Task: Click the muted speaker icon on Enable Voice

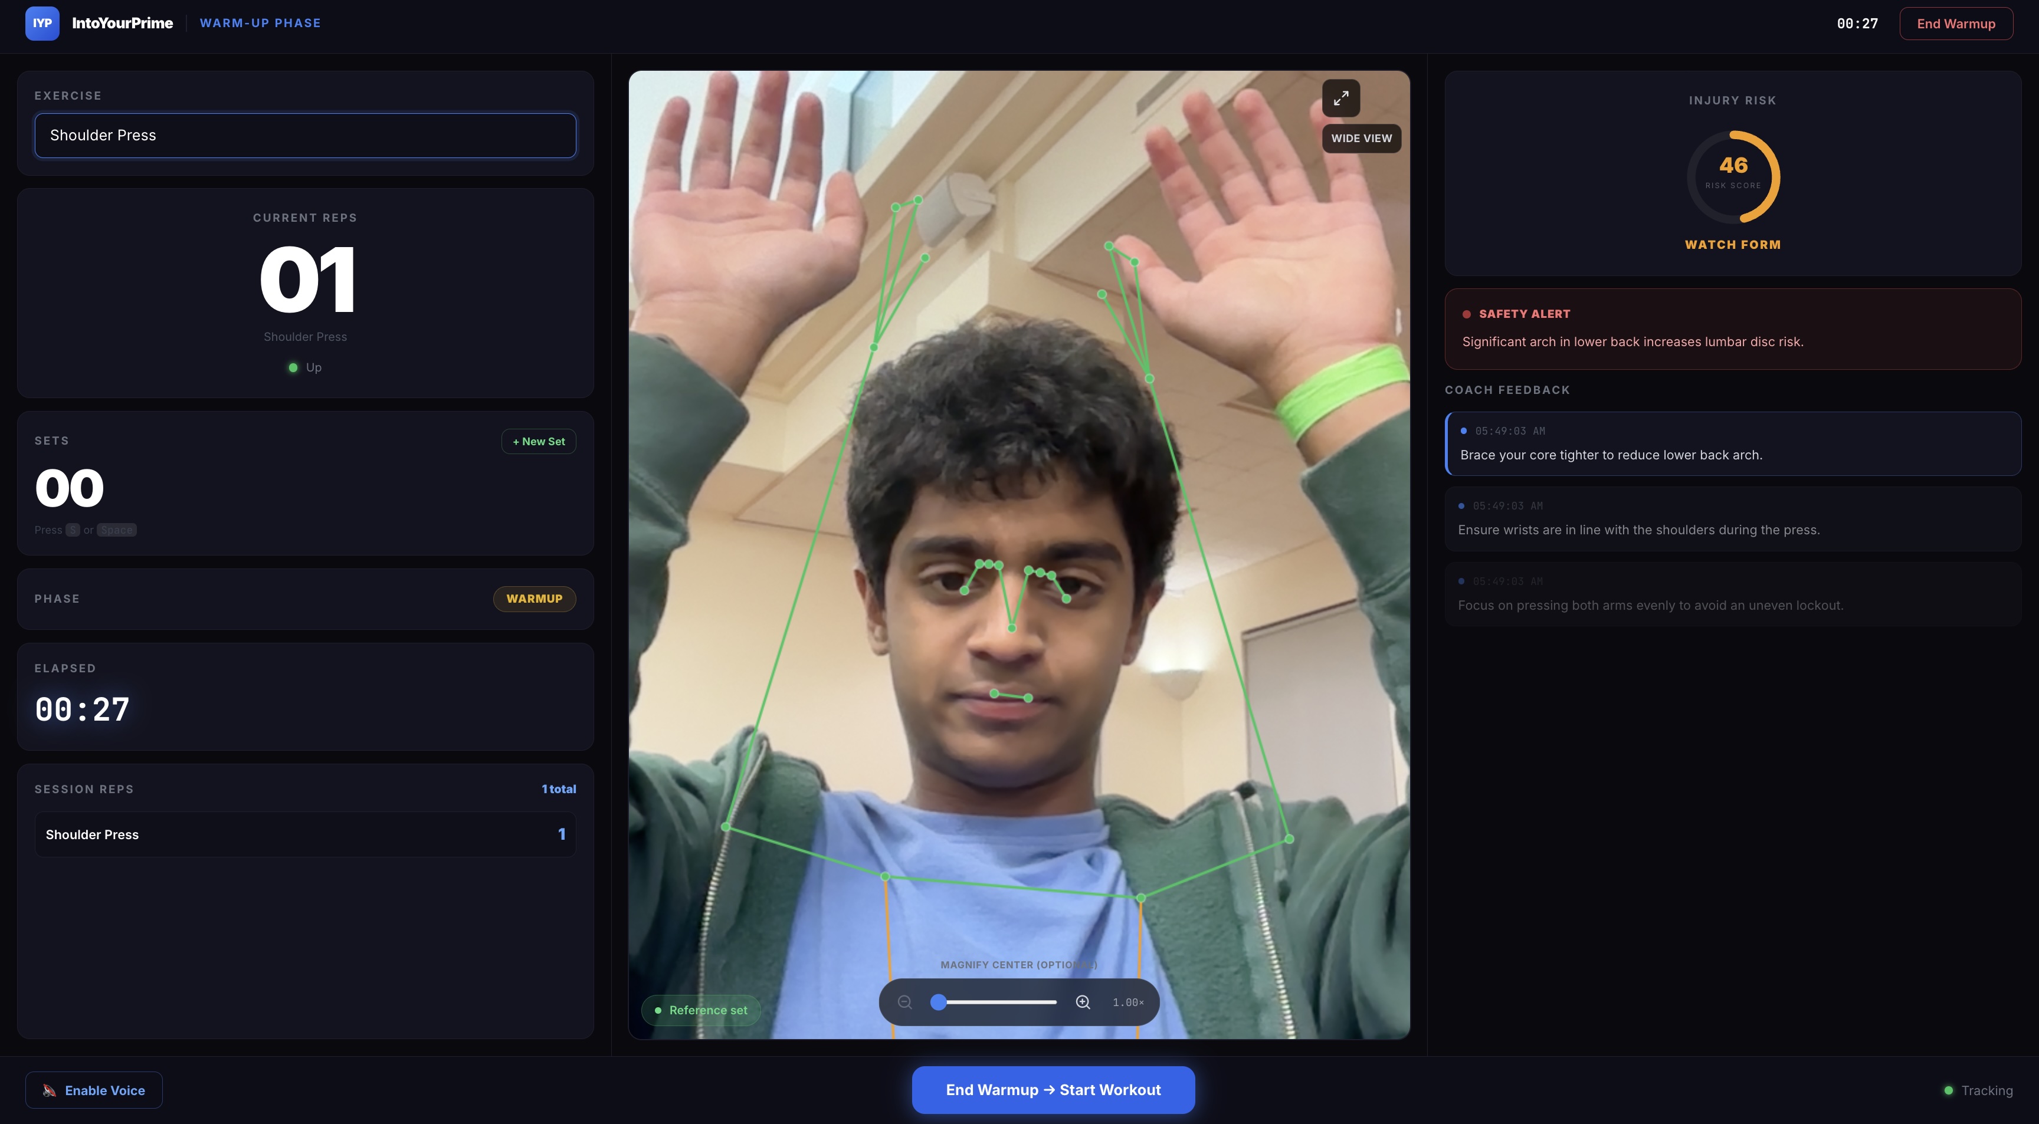Action: click(49, 1090)
